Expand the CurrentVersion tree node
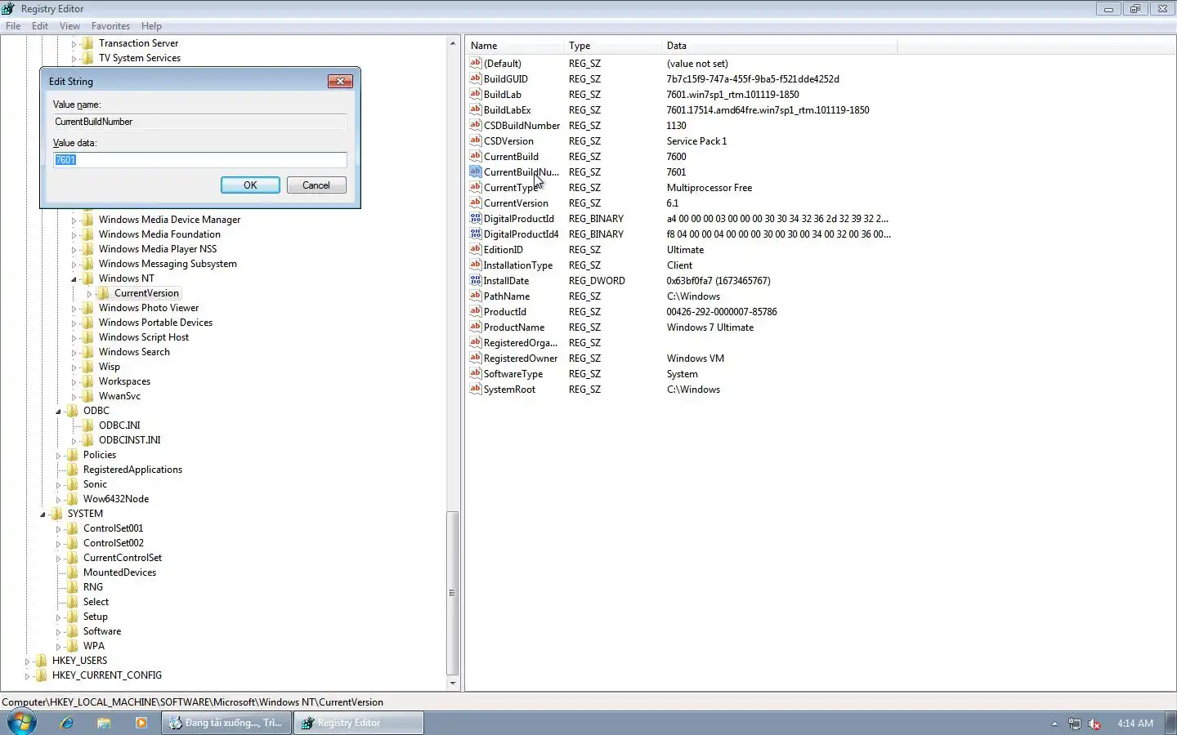This screenshot has height=735, width=1177. pyautogui.click(x=89, y=293)
